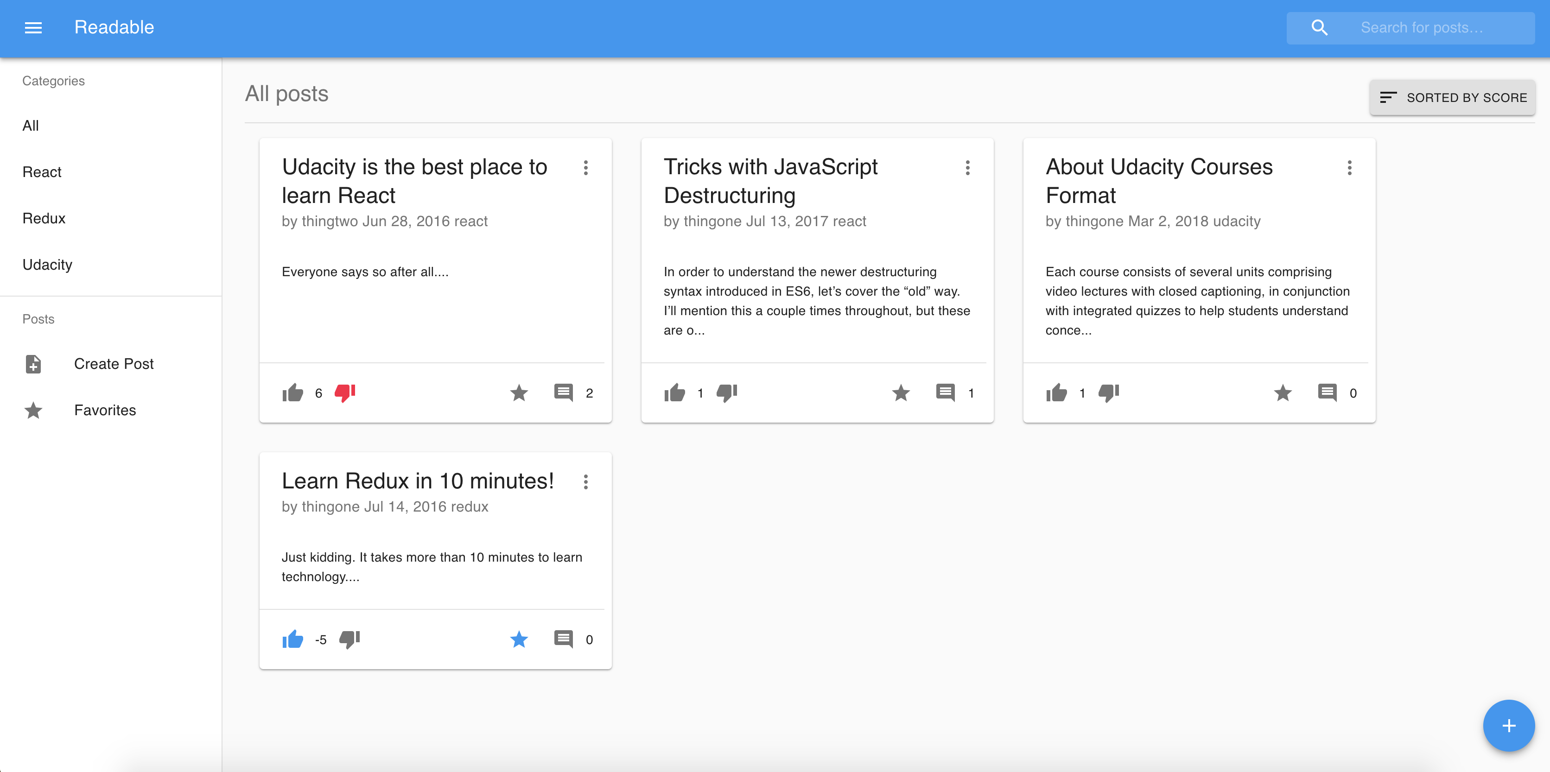Screen dimensions: 1550x772
Task: Open the hamburger navigation menu
Action: click(x=33, y=28)
